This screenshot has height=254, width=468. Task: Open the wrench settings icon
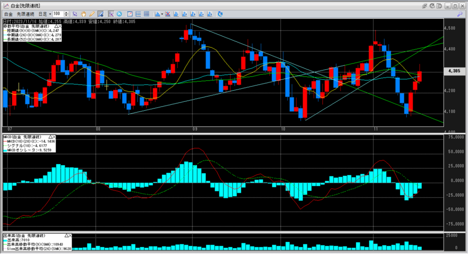click(x=460, y=14)
